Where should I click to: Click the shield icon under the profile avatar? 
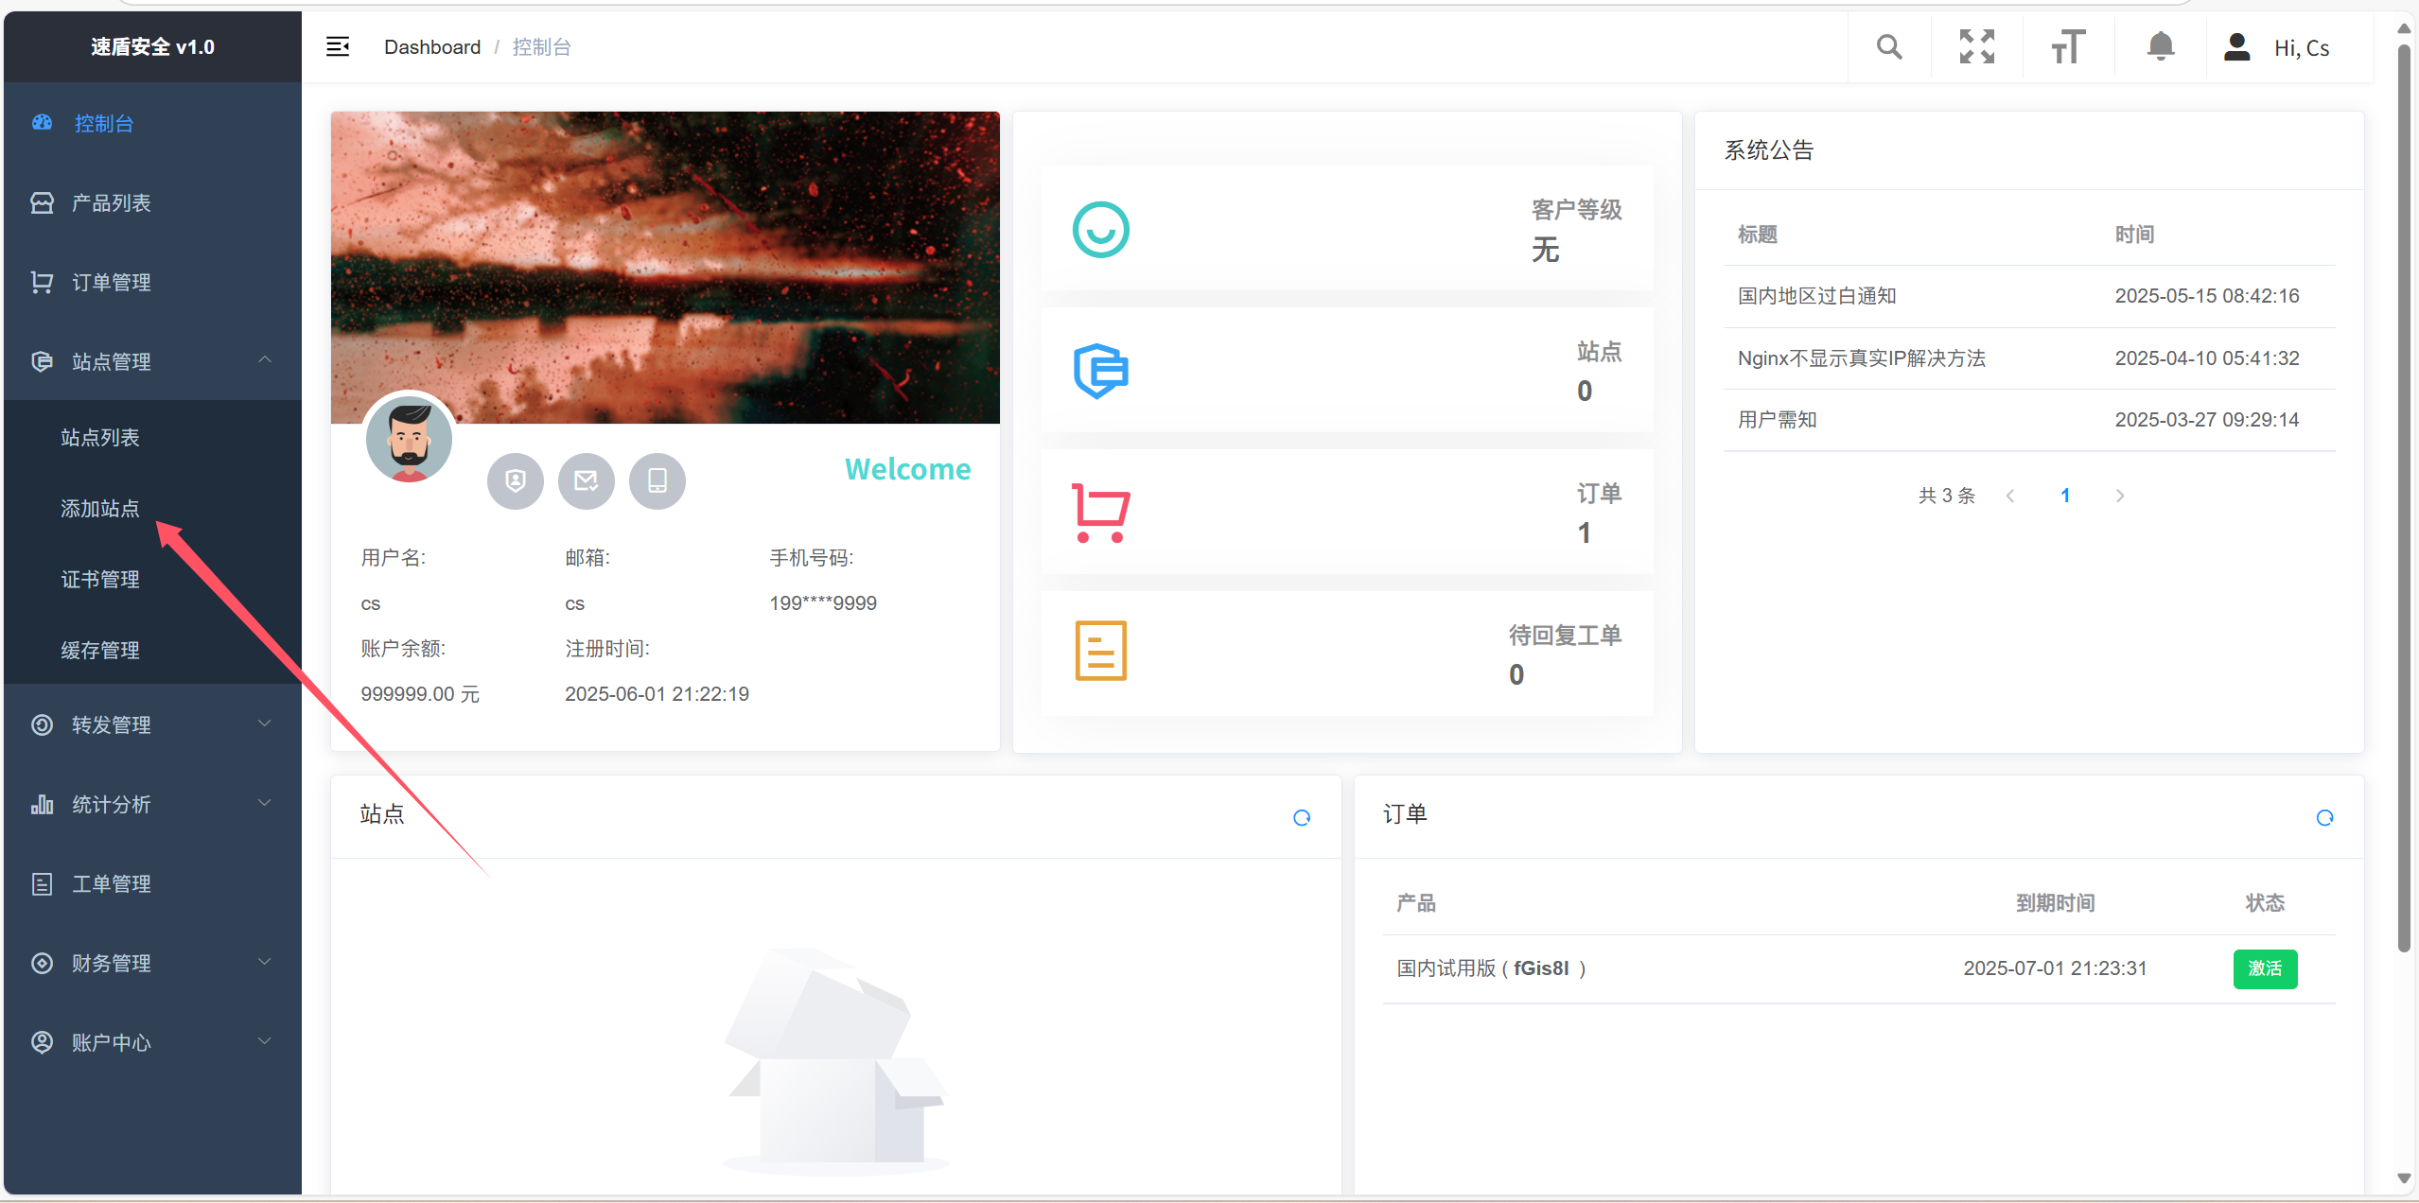tap(515, 480)
